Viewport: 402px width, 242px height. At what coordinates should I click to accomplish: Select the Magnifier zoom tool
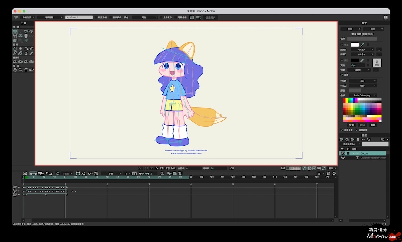point(21,70)
